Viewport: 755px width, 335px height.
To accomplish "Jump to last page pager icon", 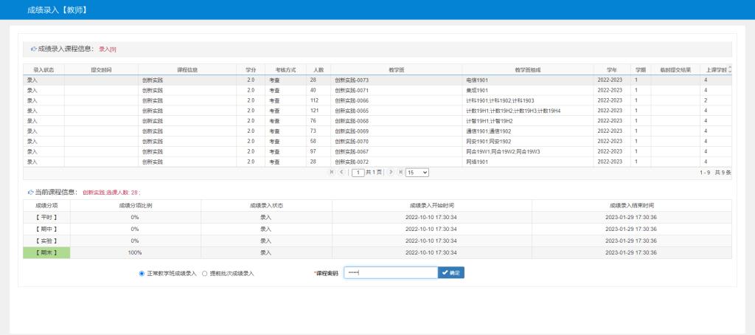I will pos(400,172).
